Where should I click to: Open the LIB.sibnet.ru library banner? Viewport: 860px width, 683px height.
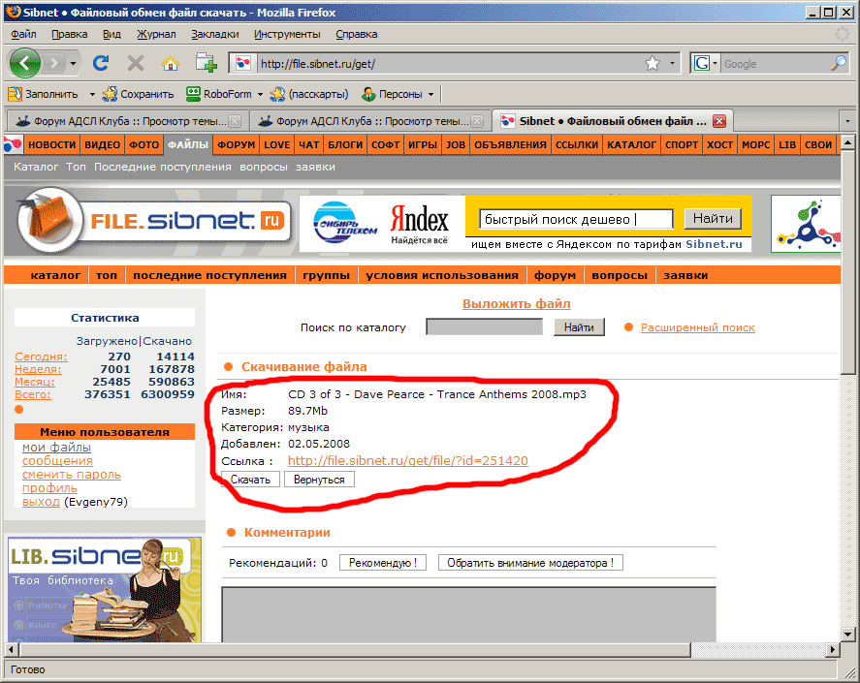pos(105,589)
